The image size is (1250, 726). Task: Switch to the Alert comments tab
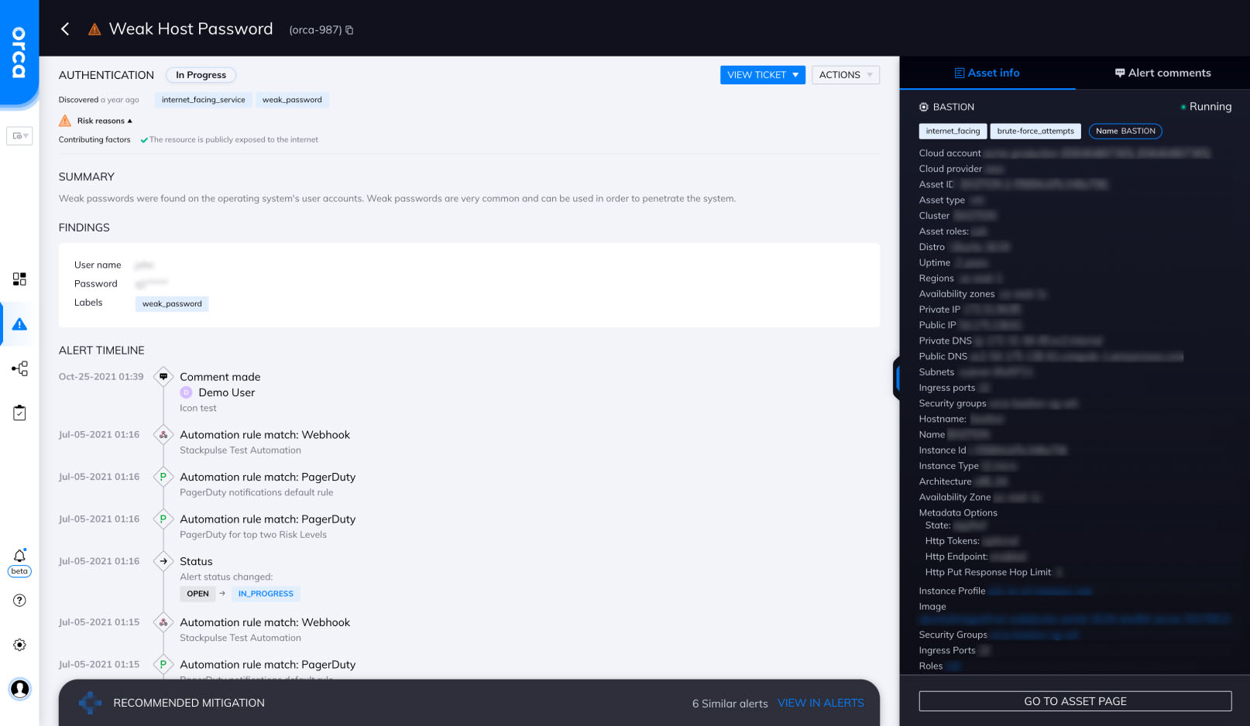(x=1162, y=73)
